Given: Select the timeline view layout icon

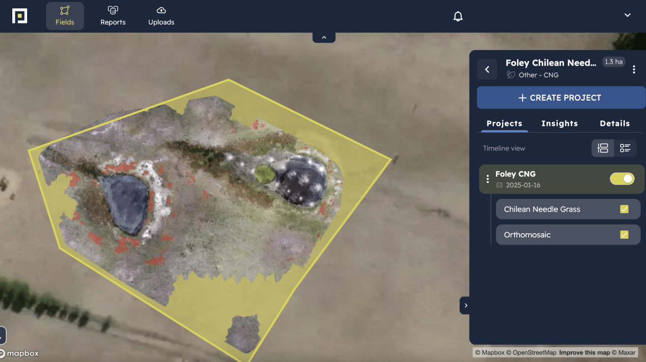Looking at the screenshot, I should [x=603, y=148].
